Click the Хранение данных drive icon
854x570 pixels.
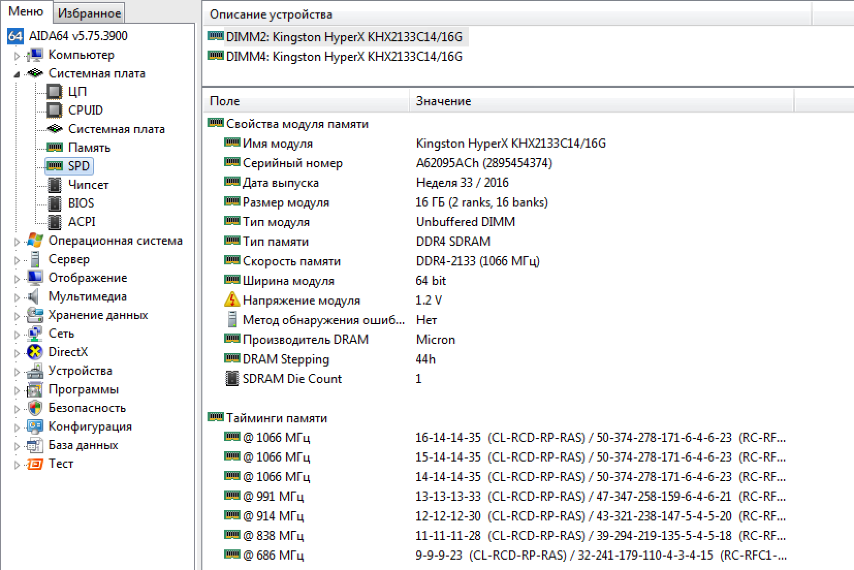coord(35,315)
